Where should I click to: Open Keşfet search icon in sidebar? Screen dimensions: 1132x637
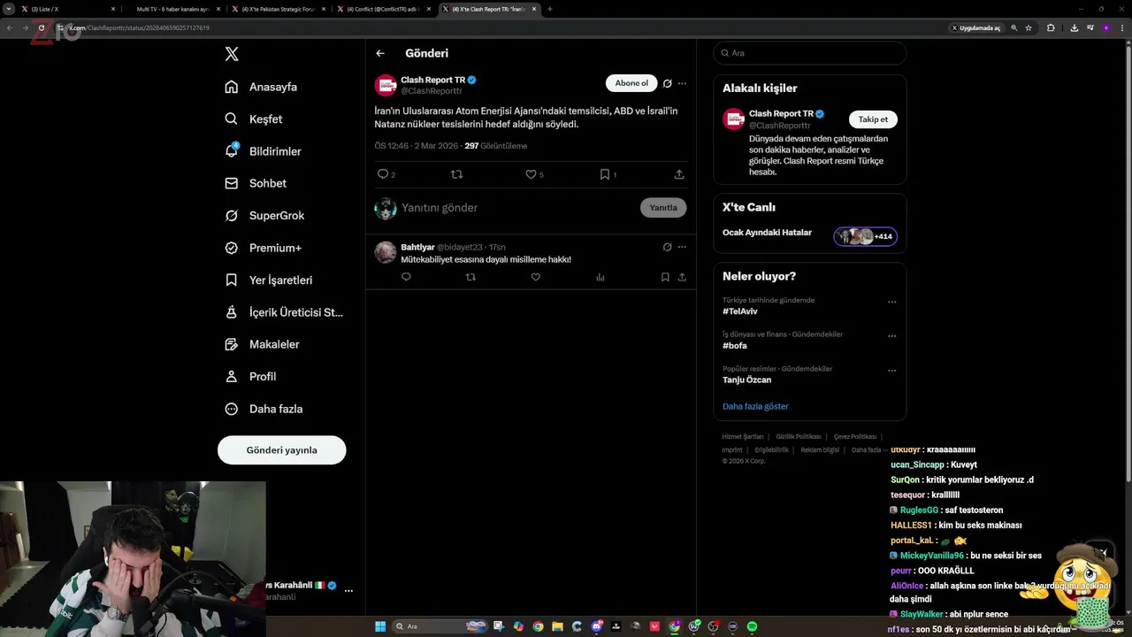pyautogui.click(x=232, y=119)
